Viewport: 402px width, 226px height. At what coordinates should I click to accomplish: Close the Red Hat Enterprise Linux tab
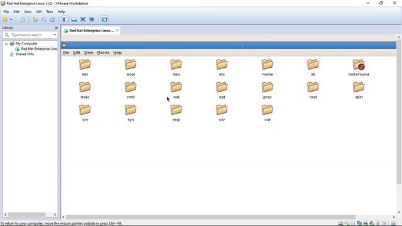tap(117, 30)
